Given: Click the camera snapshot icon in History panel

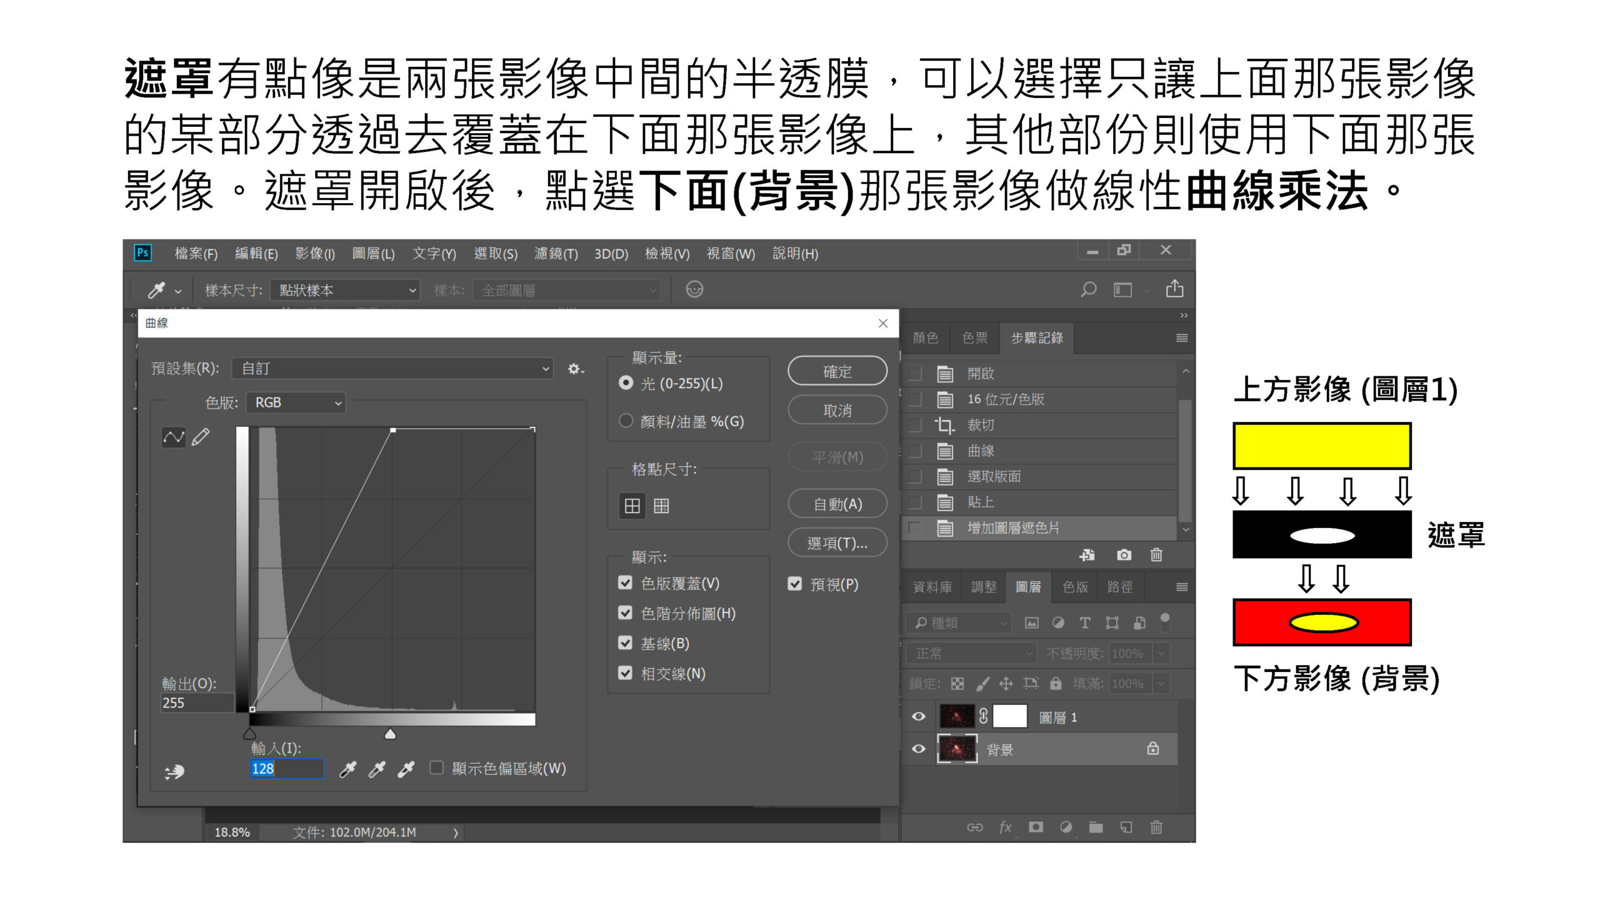Looking at the screenshot, I should click(1124, 555).
